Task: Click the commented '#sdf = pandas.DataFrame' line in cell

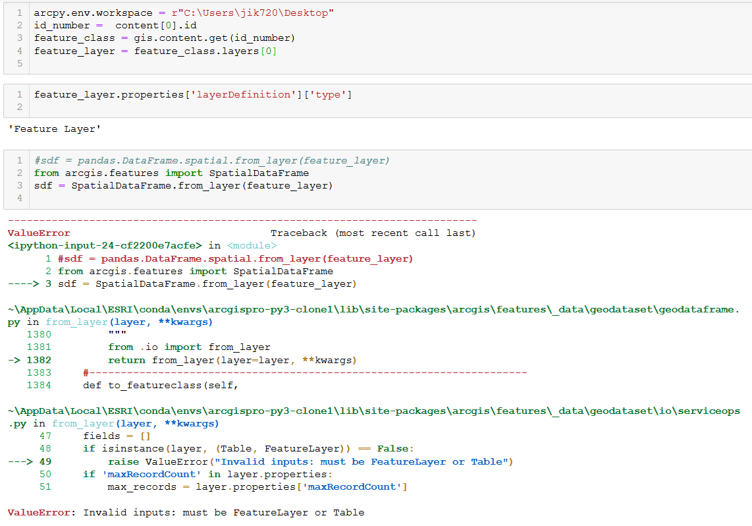Action: pos(211,160)
